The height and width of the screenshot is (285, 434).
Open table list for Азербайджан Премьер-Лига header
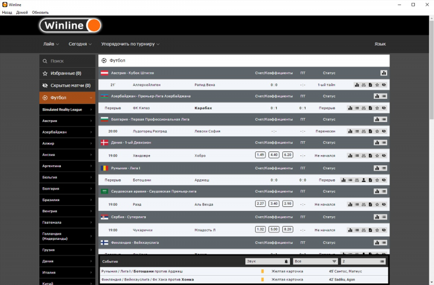[x=384, y=96]
